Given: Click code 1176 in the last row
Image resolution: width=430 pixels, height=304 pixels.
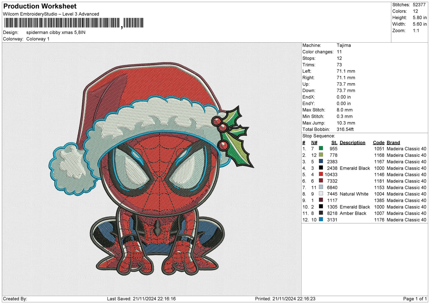Looking at the screenshot, I should pyautogui.click(x=379, y=220).
